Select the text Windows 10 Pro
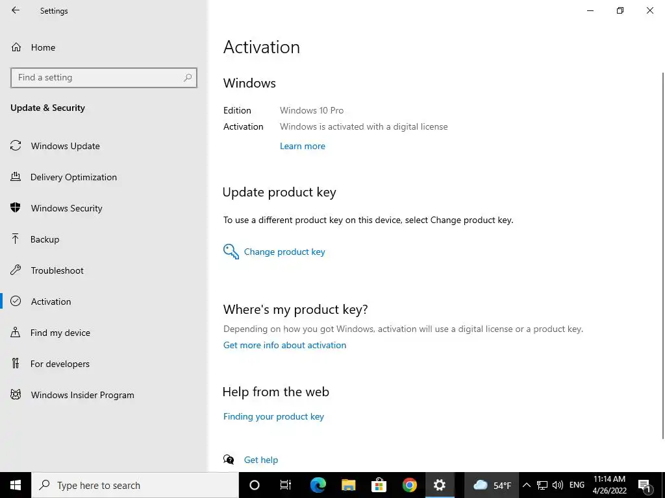The width and height of the screenshot is (665, 498). pos(312,110)
